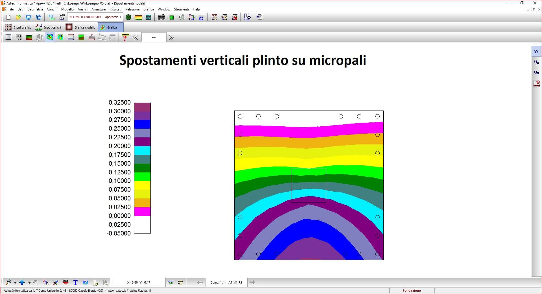Click the Word report export icon
542x294 pixels.
[x=259, y=17]
